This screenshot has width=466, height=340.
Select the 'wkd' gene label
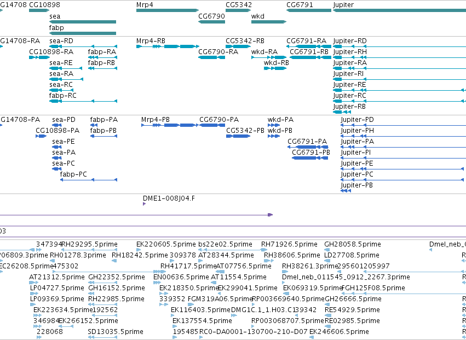[x=258, y=16]
